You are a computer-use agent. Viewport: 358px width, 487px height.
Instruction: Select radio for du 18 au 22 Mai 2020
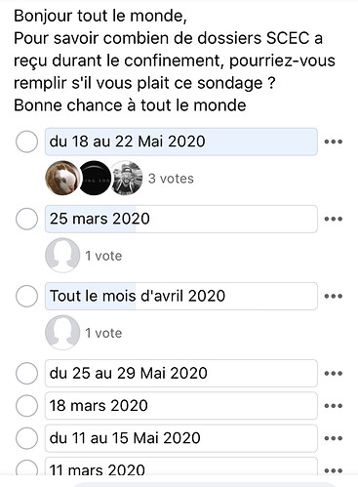coord(26,142)
